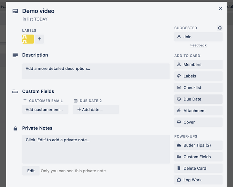Click the add label plus button
This screenshot has height=187, width=233.
click(39, 39)
